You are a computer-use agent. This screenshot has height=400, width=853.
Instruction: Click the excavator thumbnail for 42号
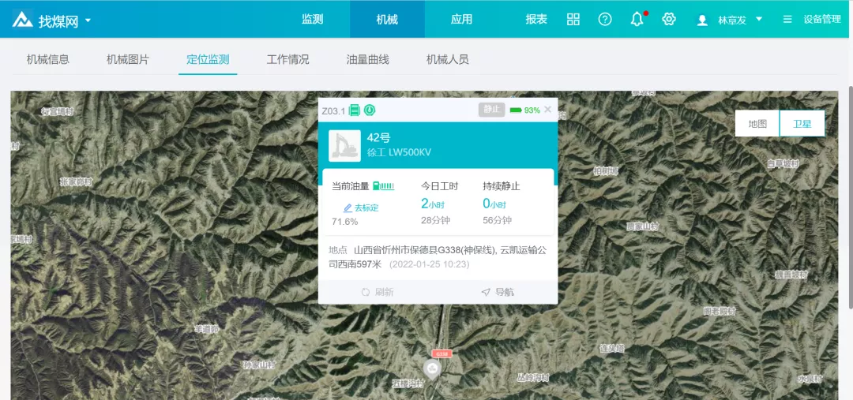pos(344,146)
